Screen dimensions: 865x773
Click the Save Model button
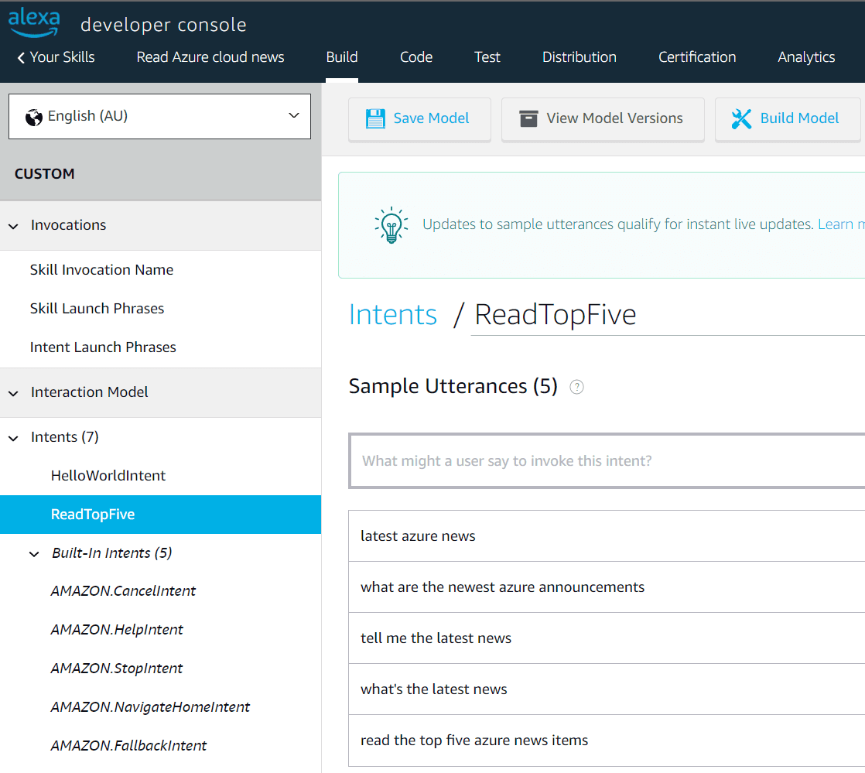[419, 119]
